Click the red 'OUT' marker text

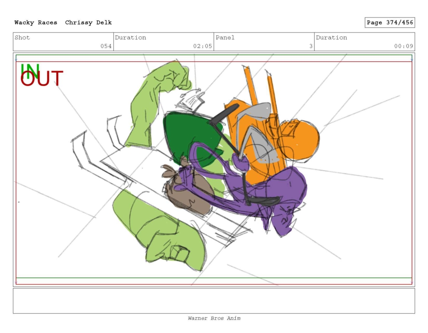pyautogui.click(x=42, y=78)
